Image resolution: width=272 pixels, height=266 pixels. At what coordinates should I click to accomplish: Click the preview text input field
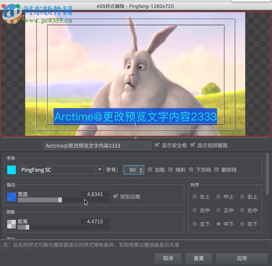97,146
